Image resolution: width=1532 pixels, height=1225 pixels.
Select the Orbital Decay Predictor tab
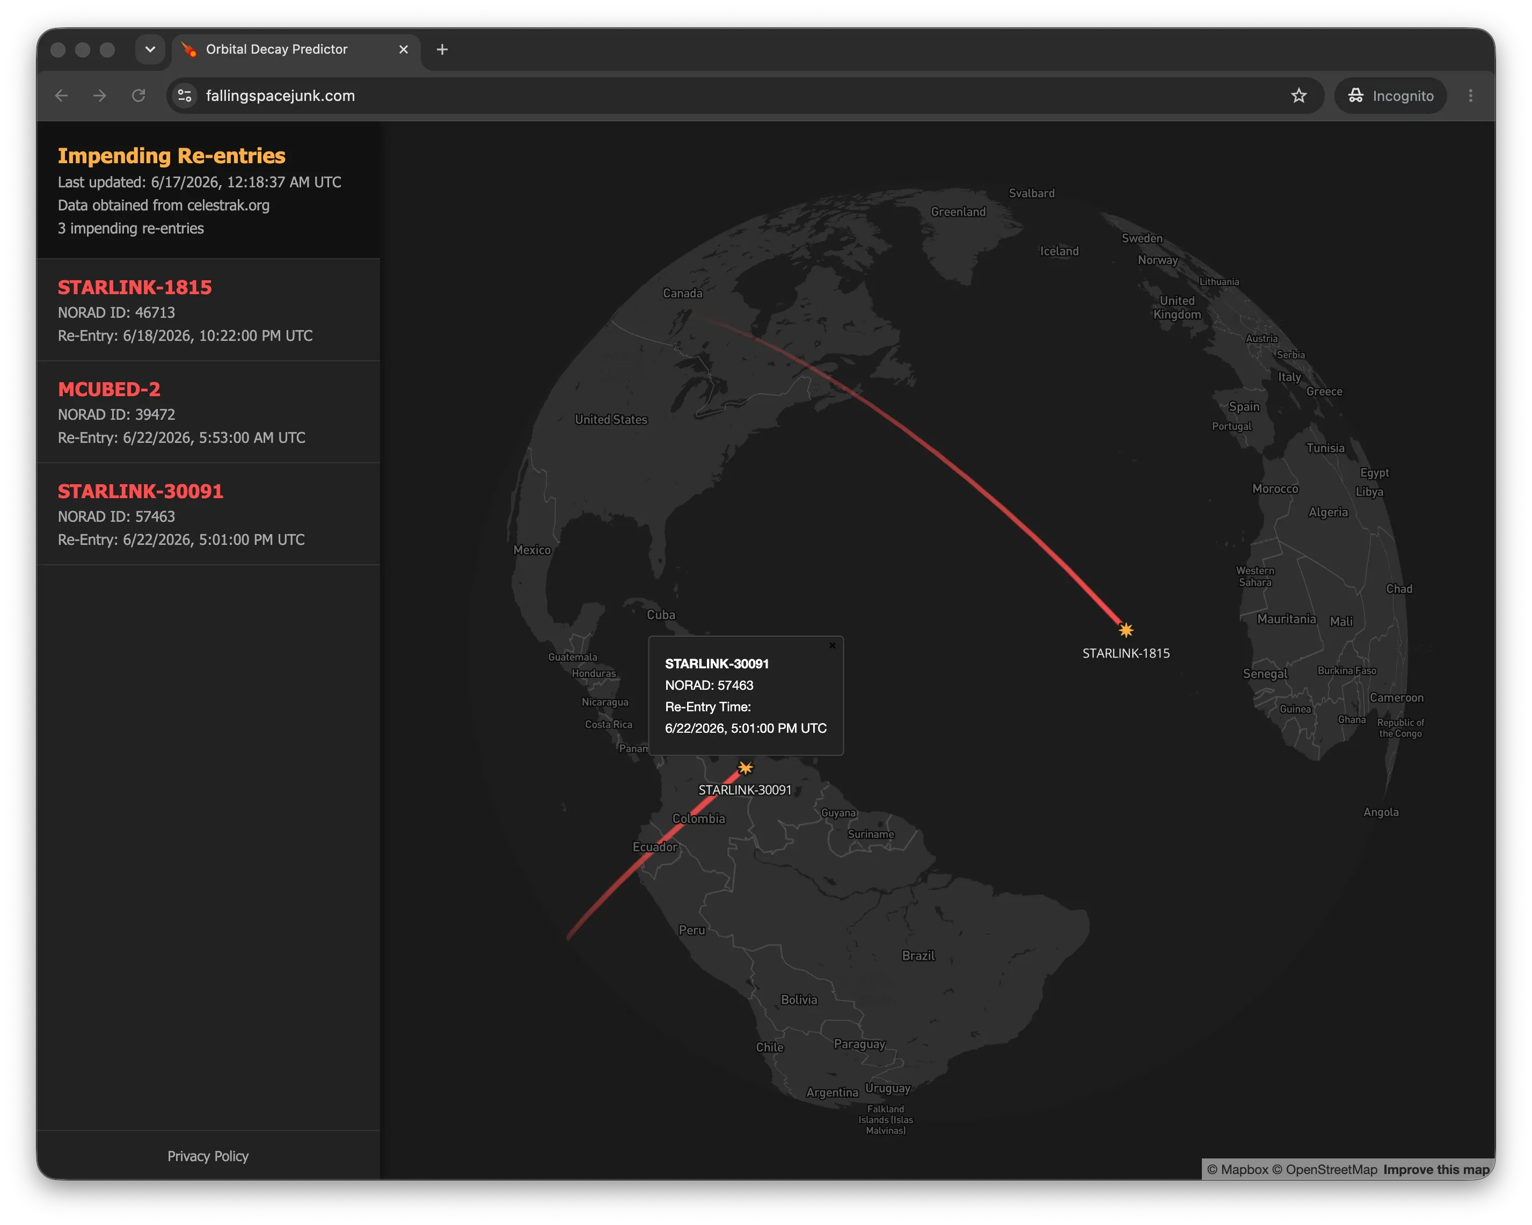pyautogui.click(x=296, y=50)
